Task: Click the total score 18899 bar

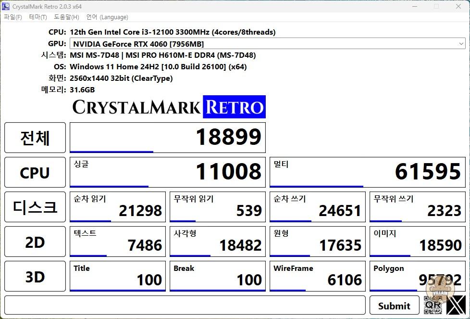Action: [167, 138]
